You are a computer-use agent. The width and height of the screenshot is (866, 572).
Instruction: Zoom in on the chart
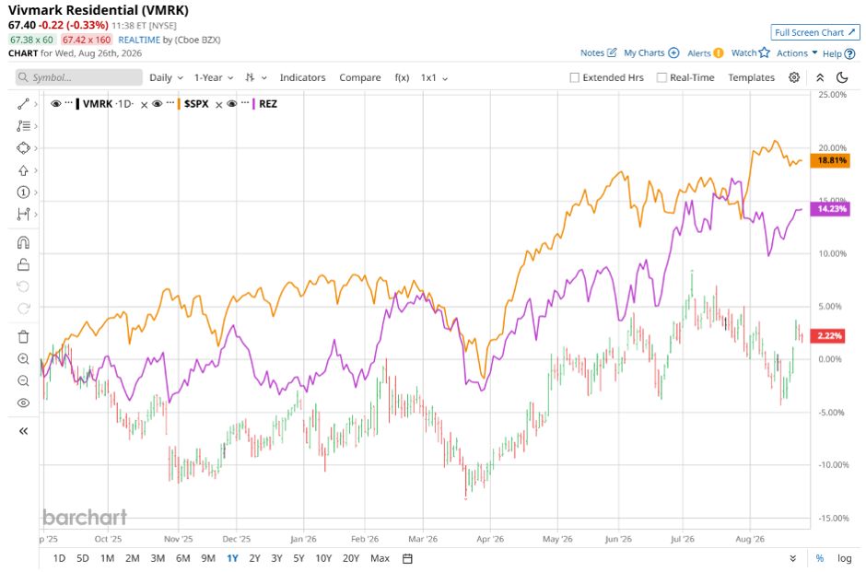pyautogui.click(x=23, y=359)
